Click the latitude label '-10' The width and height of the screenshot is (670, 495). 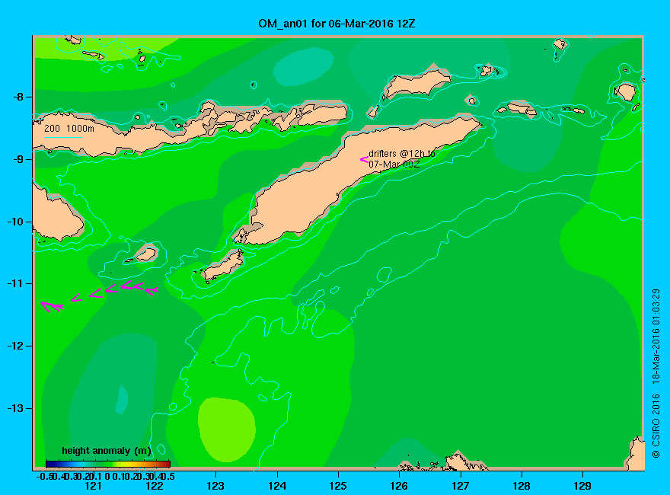click(x=15, y=222)
